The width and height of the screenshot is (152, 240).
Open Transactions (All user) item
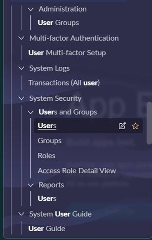click(x=64, y=83)
